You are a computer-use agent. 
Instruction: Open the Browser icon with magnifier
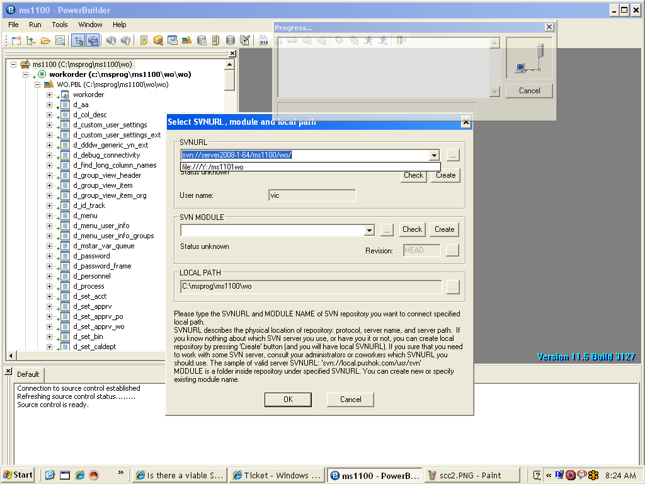coord(158,40)
